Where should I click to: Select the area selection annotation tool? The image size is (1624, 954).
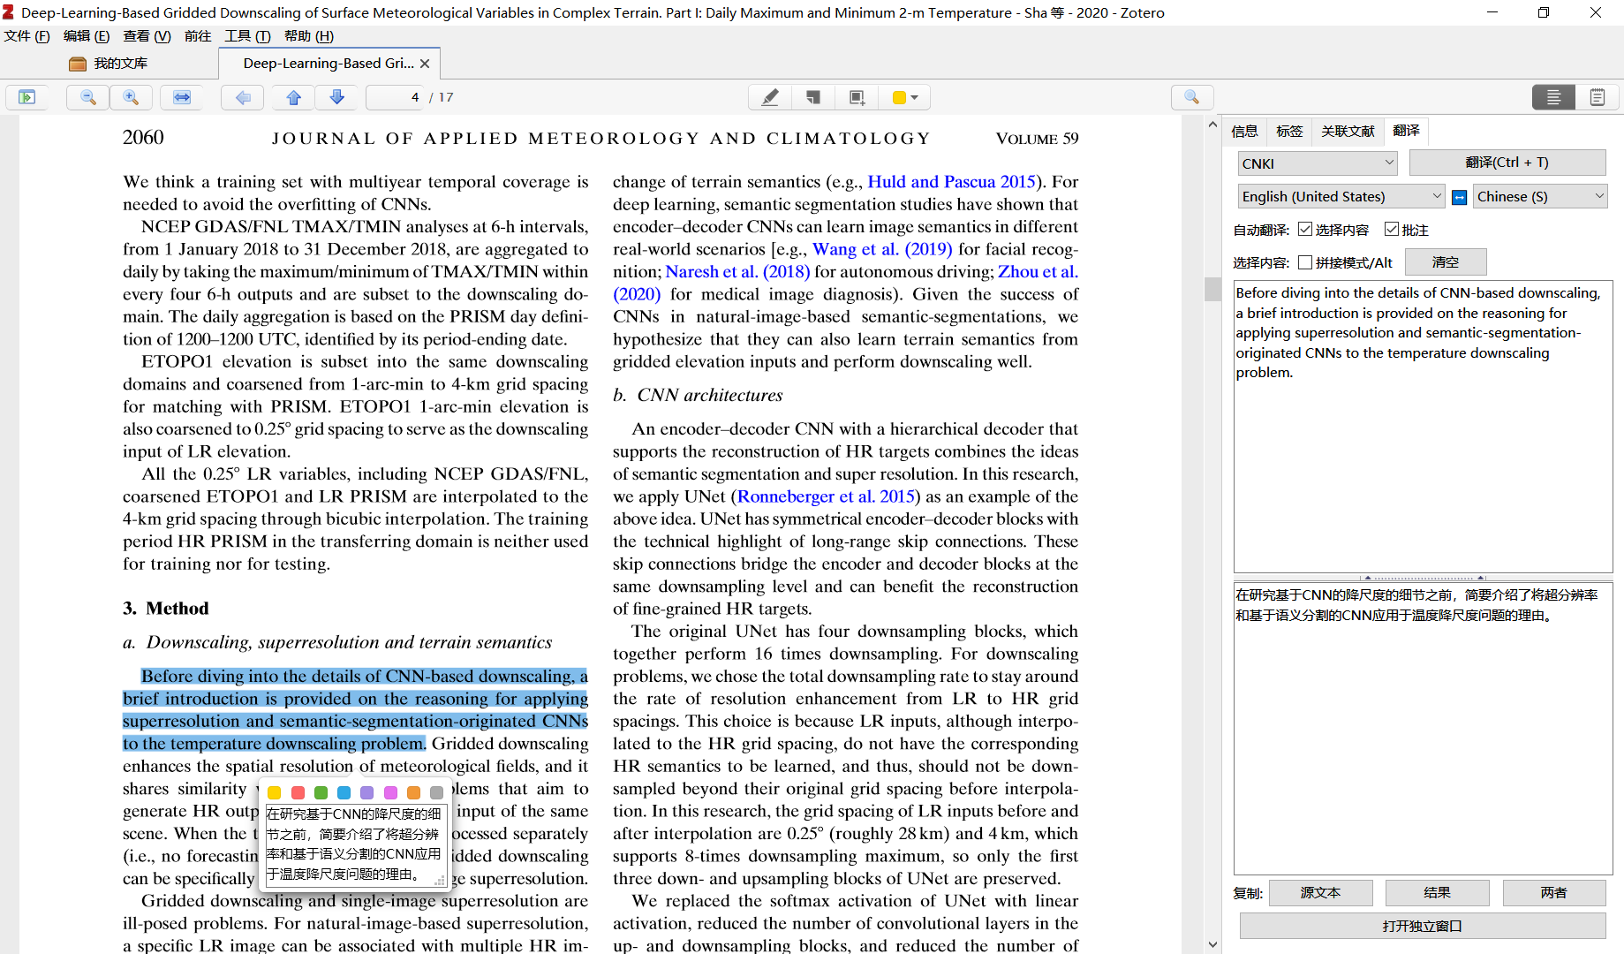(x=857, y=97)
